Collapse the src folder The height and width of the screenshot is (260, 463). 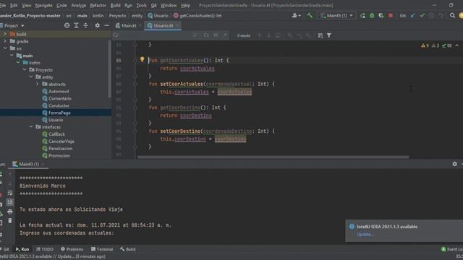click(x=5, y=48)
